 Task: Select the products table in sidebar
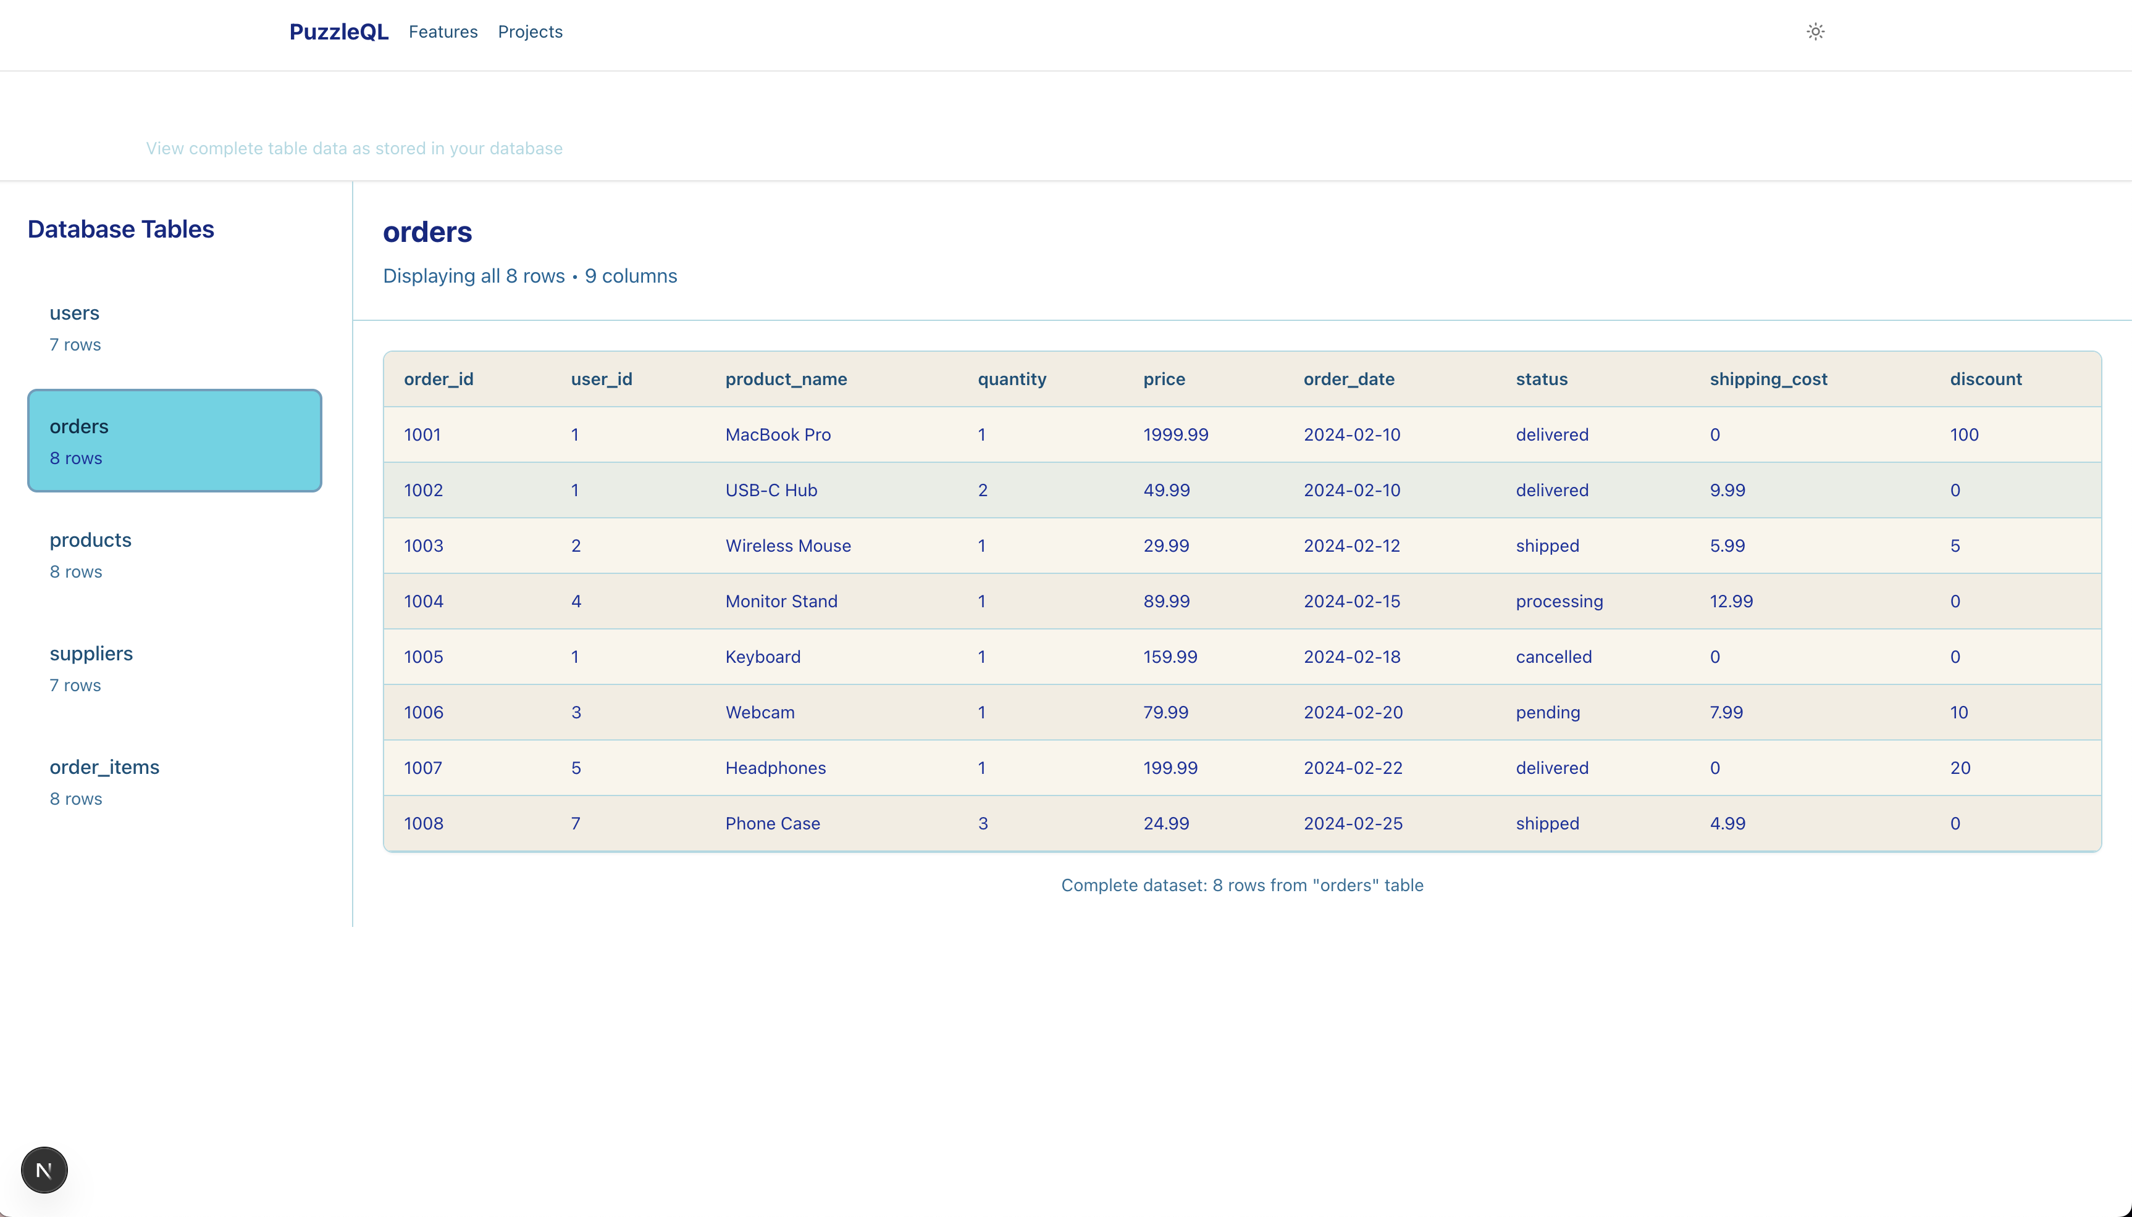click(174, 554)
